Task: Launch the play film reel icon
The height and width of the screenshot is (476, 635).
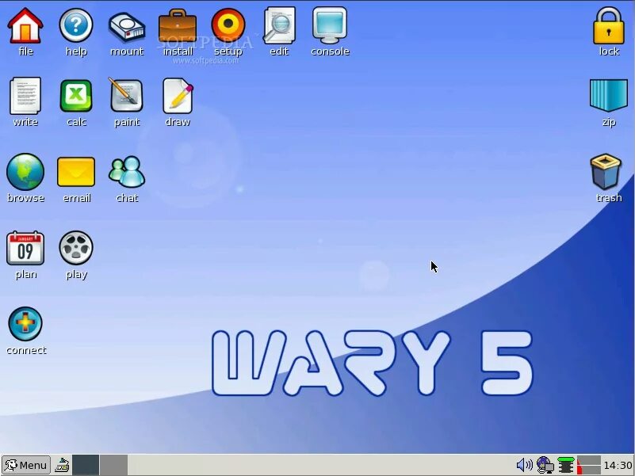Action: point(76,248)
